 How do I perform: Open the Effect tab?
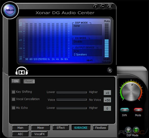tap(61, 128)
